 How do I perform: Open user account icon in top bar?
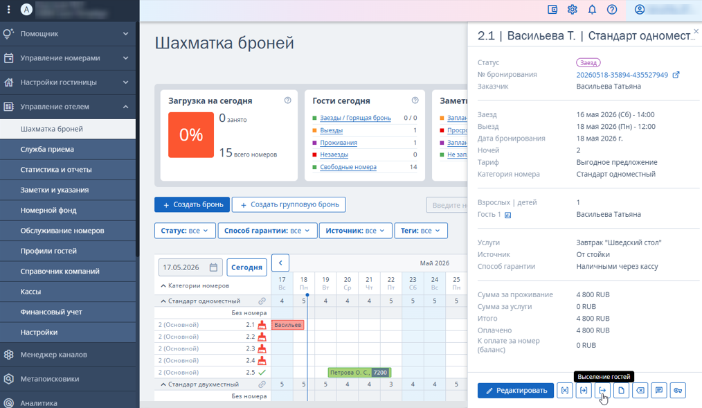[x=639, y=10]
